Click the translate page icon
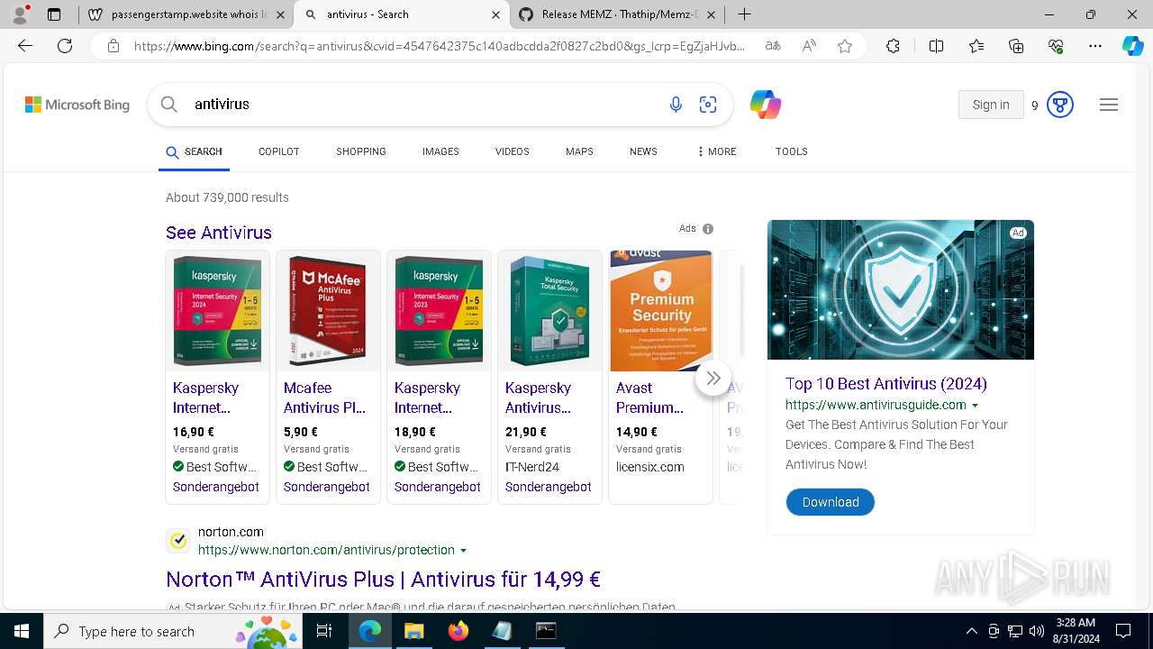 pos(773,46)
